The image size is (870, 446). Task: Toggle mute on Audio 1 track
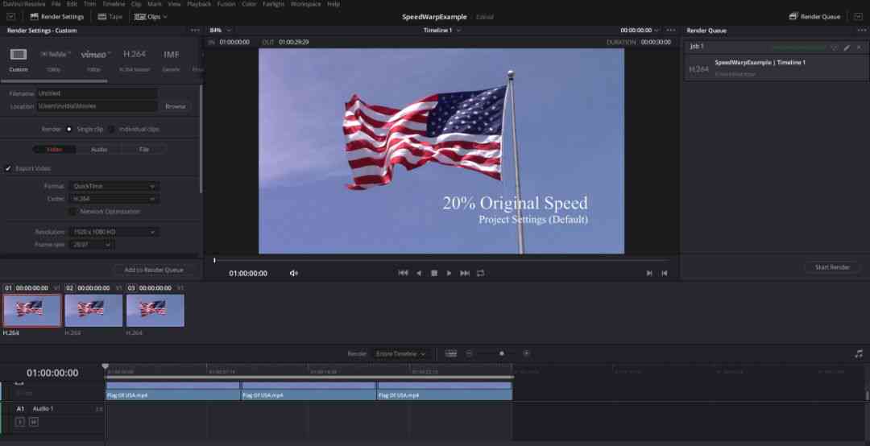click(34, 422)
